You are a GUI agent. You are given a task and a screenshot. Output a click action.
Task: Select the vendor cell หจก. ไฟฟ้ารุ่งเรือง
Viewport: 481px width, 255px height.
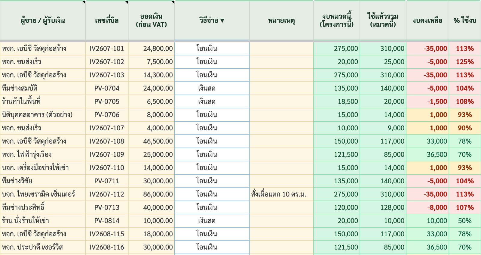[43, 154]
